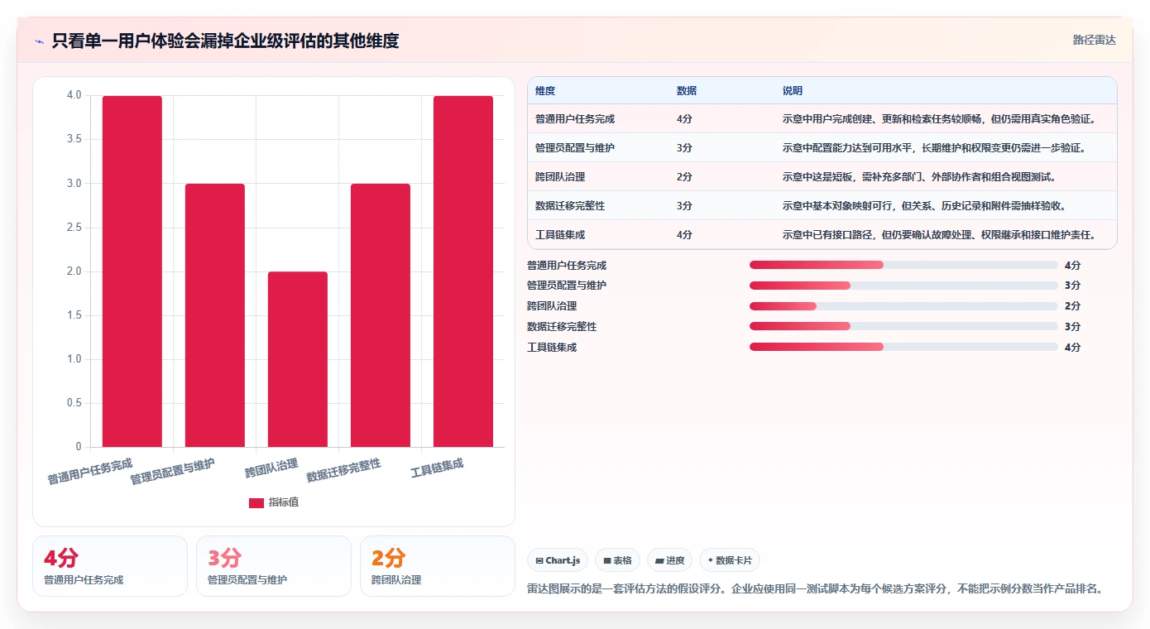This screenshot has height=629, width=1150.
Task: Click the 数据 column header
Action: pyautogui.click(x=687, y=91)
